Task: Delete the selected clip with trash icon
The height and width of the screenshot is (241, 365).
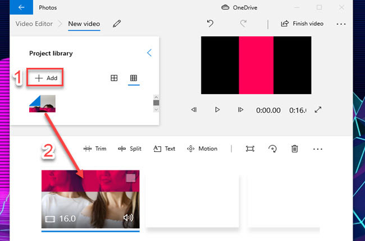Action: (x=294, y=149)
